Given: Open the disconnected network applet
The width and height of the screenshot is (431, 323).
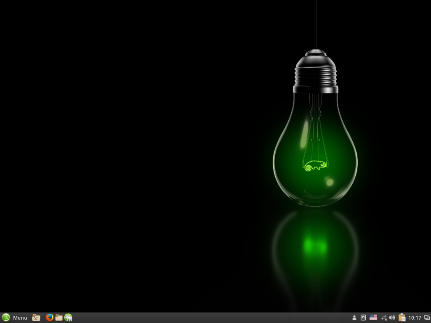Looking at the screenshot, I should pyautogui.click(x=384, y=318).
